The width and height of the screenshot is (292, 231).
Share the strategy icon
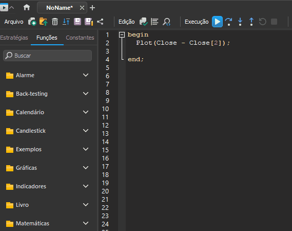[100, 22]
